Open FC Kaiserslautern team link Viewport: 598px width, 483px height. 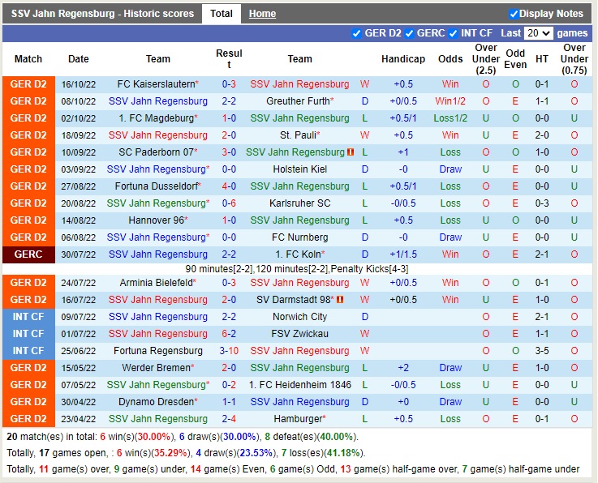[x=157, y=84]
